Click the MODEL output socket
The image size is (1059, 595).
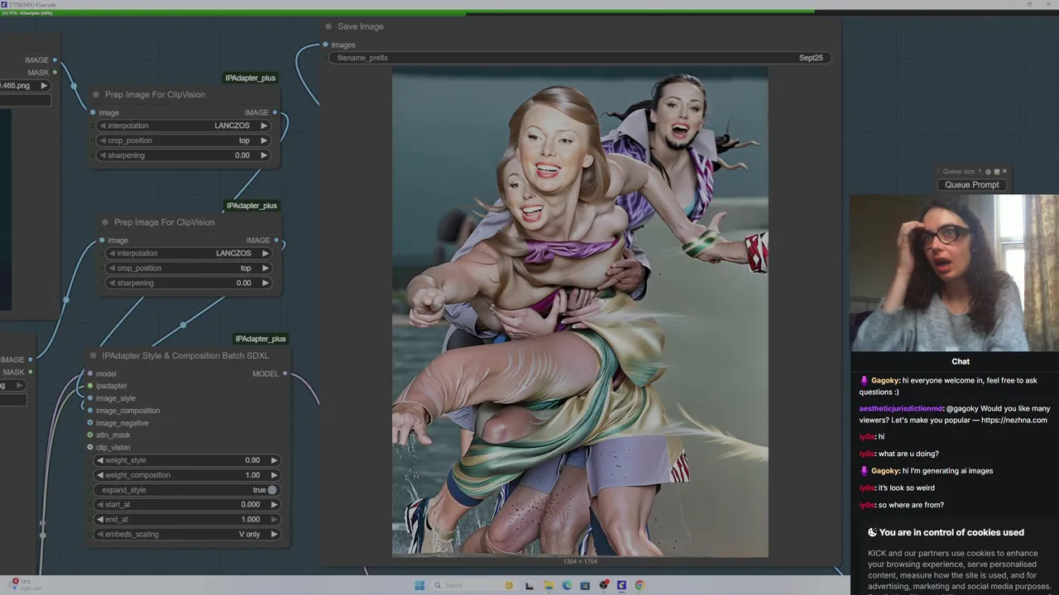[285, 374]
